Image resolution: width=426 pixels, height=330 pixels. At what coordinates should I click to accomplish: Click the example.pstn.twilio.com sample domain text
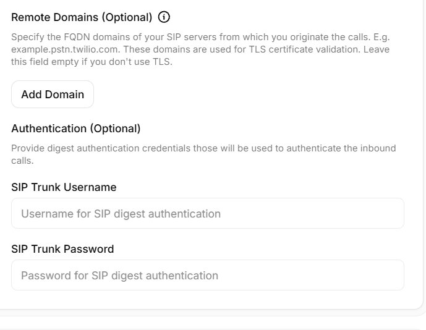(x=66, y=49)
